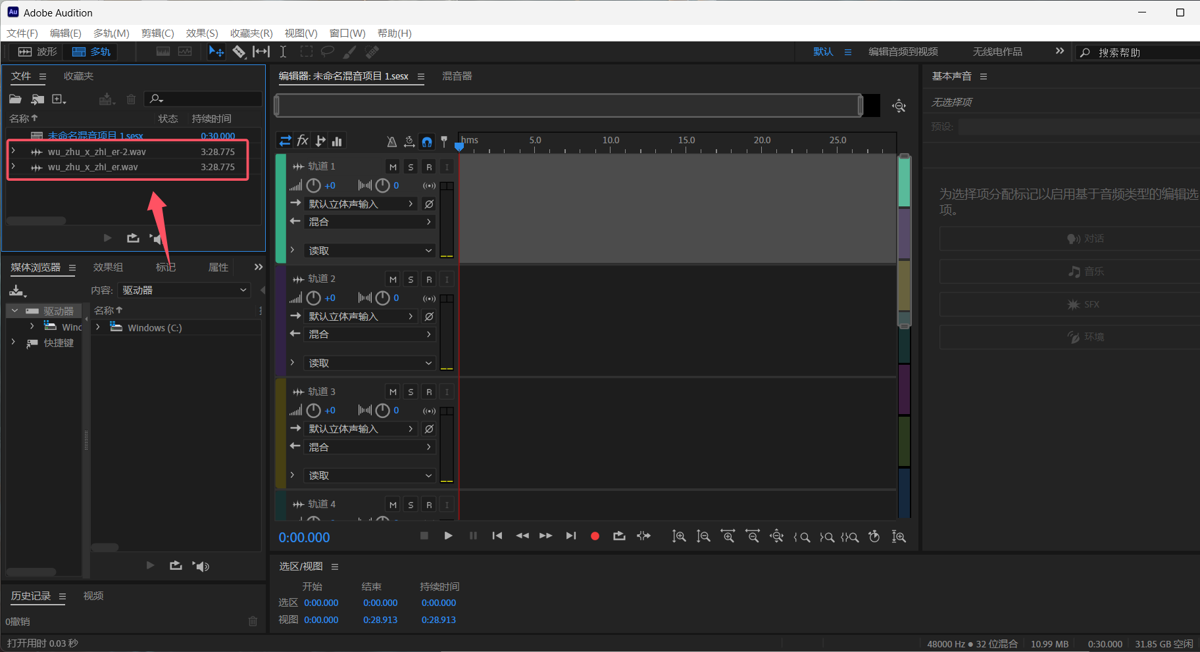The image size is (1200, 652).
Task: Toggle loop playback icon in transport
Action: click(619, 536)
